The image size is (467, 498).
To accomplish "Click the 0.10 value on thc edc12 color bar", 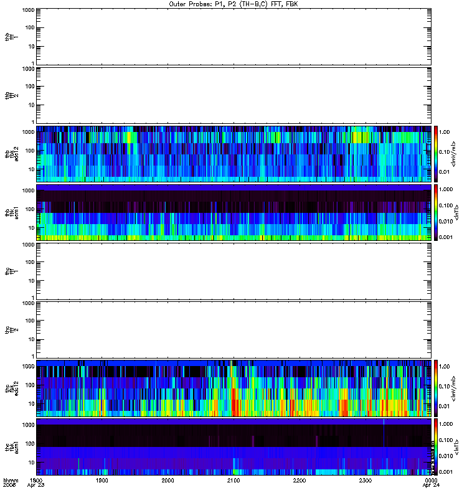I will [445, 387].
